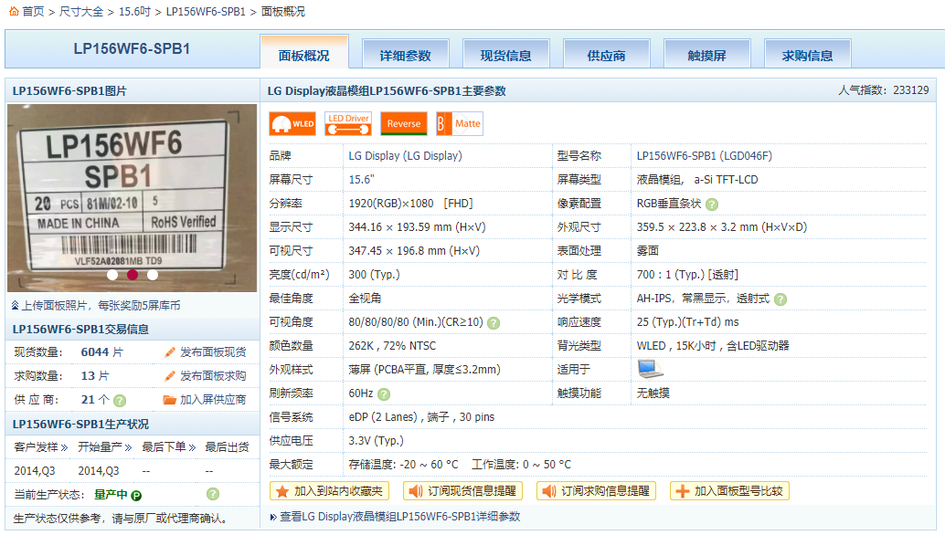The image size is (945, 535).
Task: Select the red second carousel dot
Action: click(133, 275)
